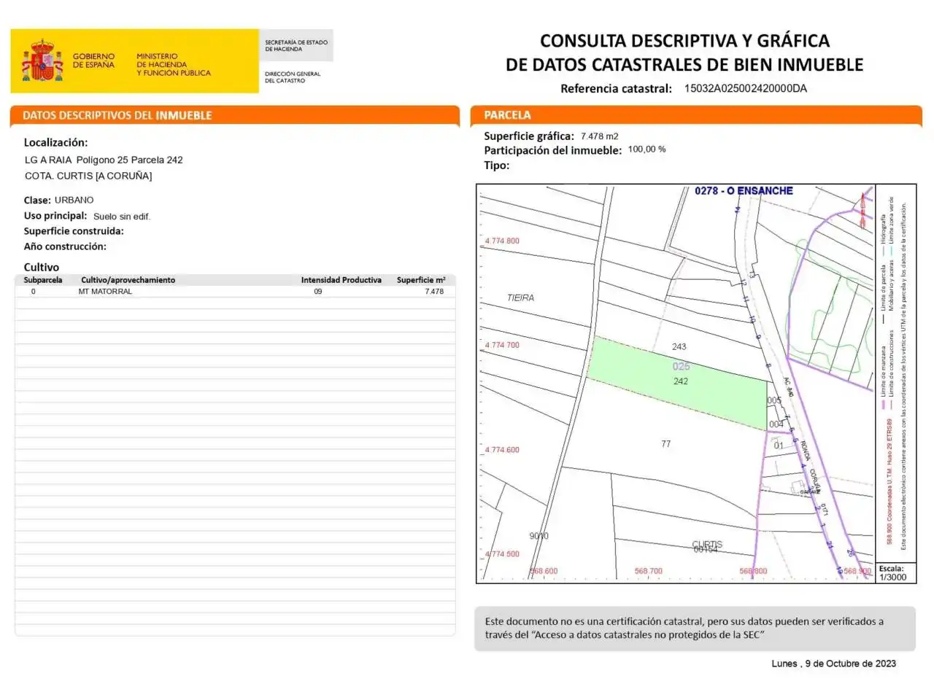Click the 'Uso principal:' label
This screenshot has height=700, width=934.
point(55,216)
